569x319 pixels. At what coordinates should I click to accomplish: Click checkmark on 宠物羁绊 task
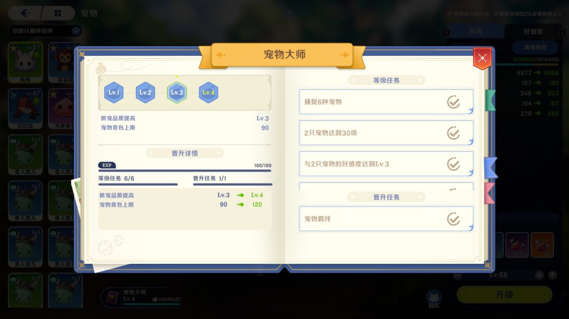click(x=453, y=219)
